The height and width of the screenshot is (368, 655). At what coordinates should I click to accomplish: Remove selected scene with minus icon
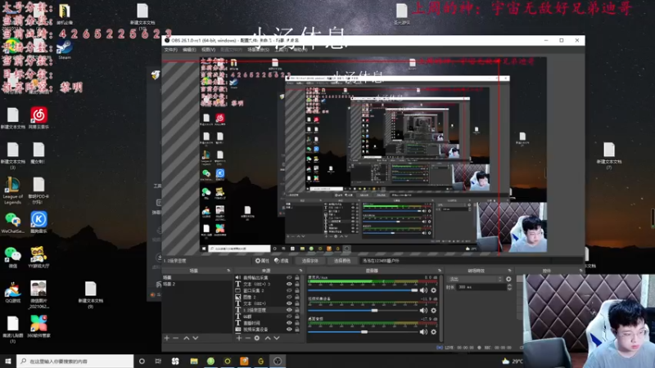[175, 338]
